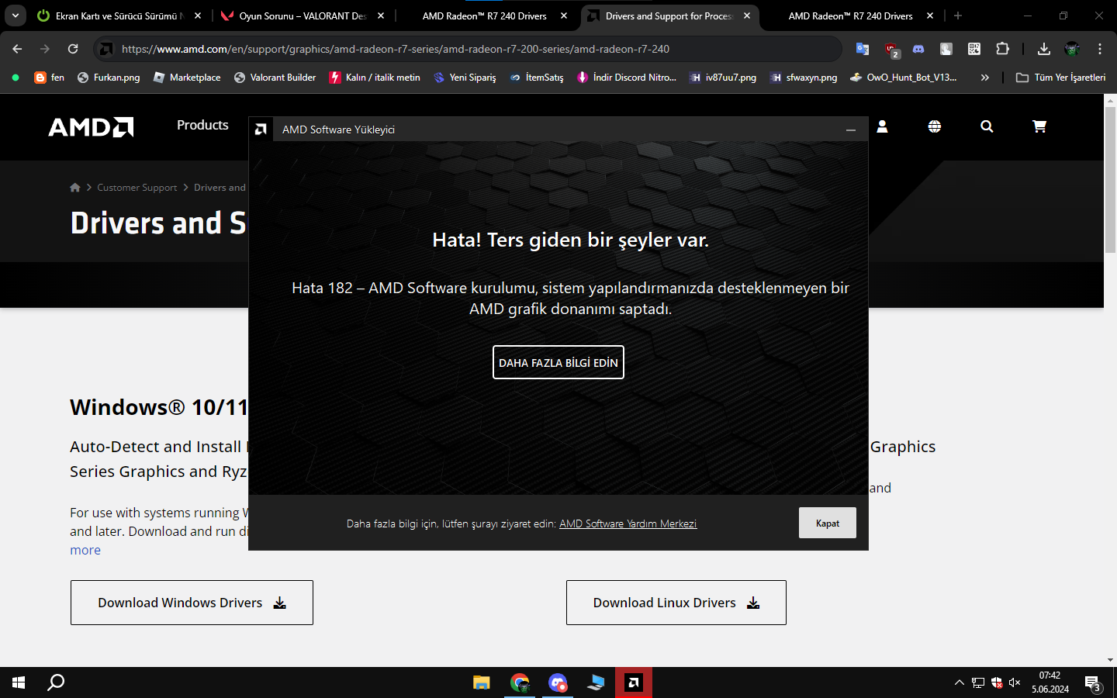The image size is (1117, 698).
Task: Open the tab search dropdown in Chrome
Action: 16,16
